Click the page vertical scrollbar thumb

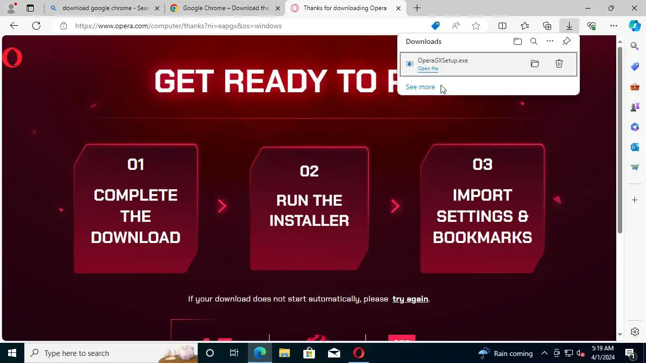pos(620,140)
